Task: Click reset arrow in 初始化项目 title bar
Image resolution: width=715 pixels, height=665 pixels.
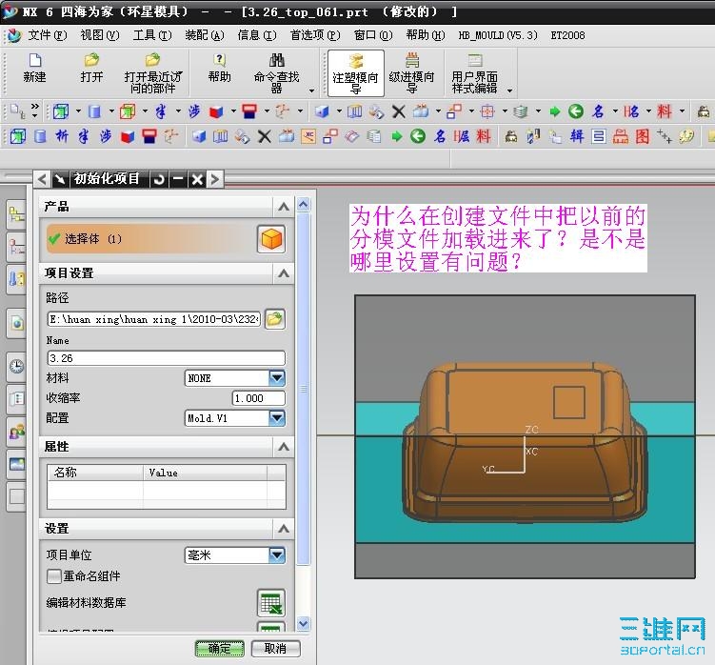Action: coord(159,179)
